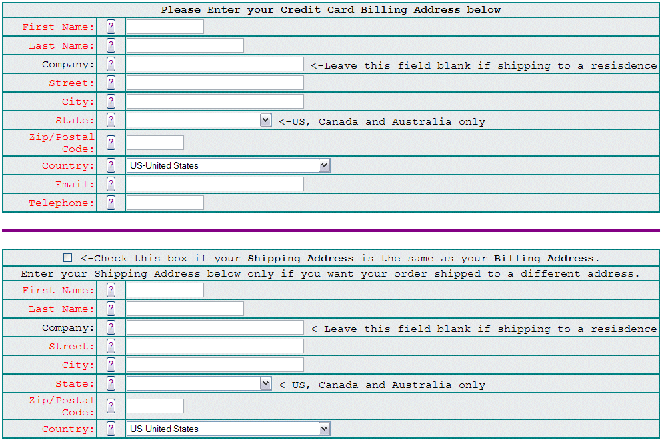Expand the shipping Country dropdown
The height and width of the screenshot is (440, 662).
coord(229,429)
